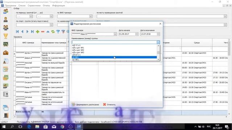Open File Explorer from taskbar
The image size is (232, 130).
pyautogui.click(x=37, y=126)
